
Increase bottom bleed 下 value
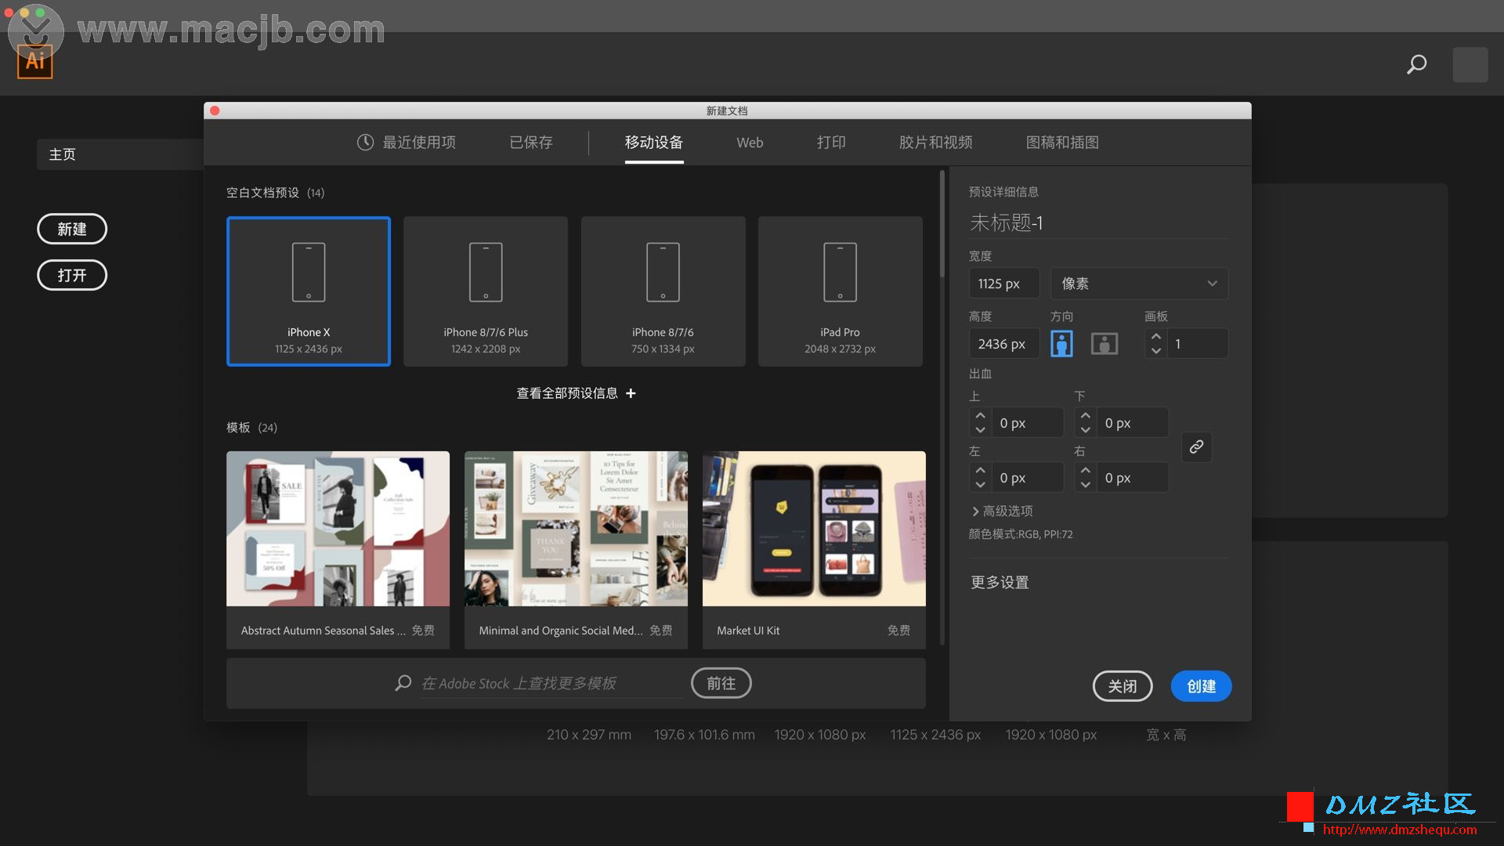[1085, 415]
